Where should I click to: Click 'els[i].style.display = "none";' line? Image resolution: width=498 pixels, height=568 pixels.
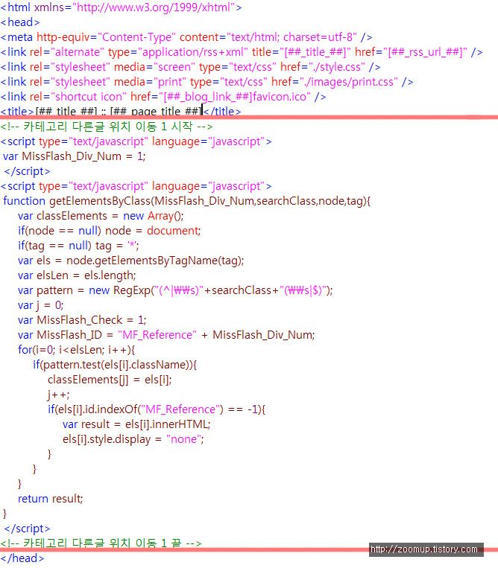[133, 439]
